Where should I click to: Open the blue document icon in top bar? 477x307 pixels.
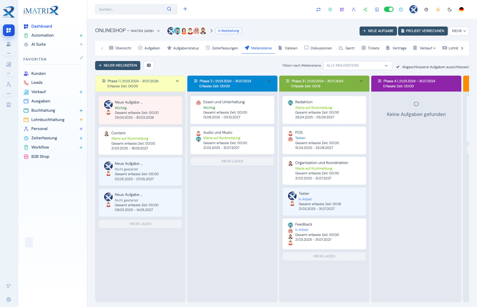(x=377, y=10)
